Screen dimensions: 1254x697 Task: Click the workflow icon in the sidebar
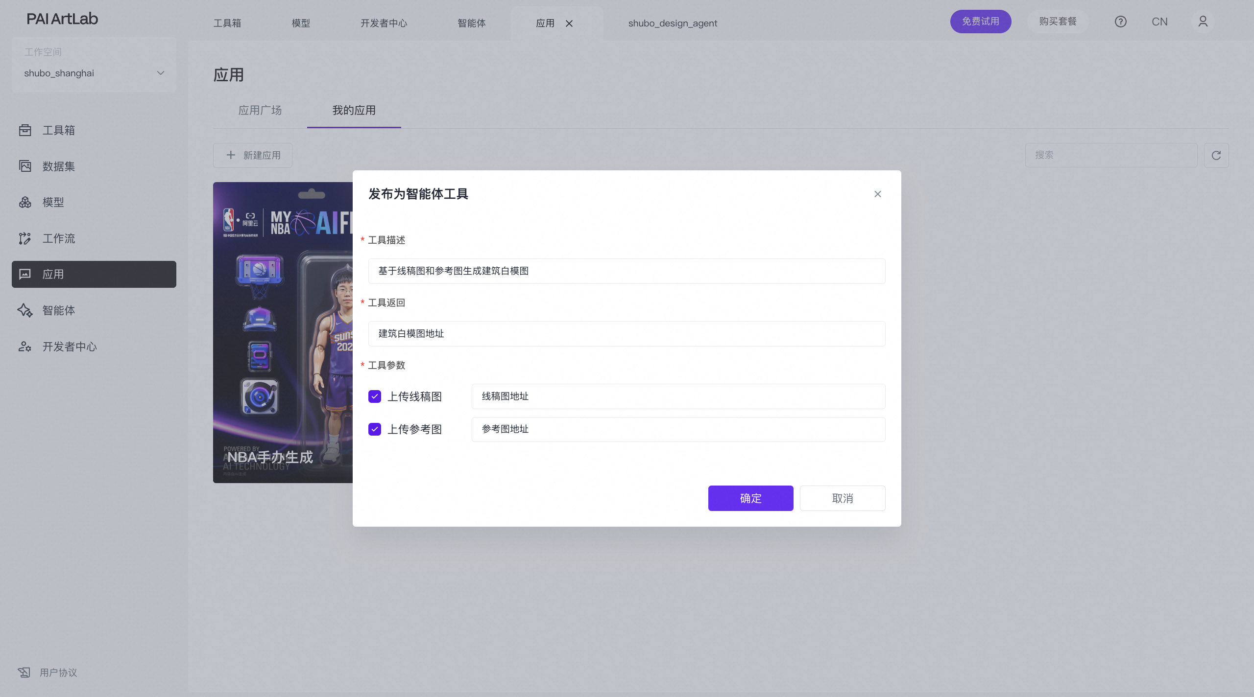click(25, 238)
